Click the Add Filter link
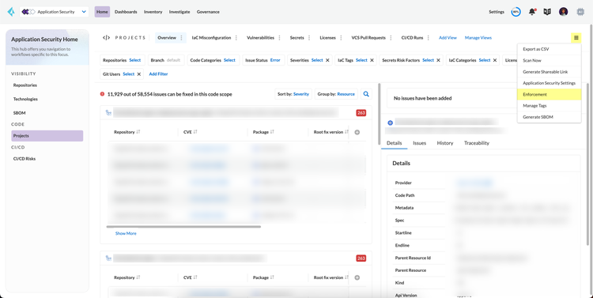 pos(158,74)
